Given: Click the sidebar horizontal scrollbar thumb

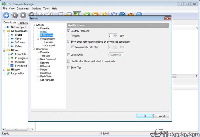Looking at the screenshot, I should pos(16,130).
